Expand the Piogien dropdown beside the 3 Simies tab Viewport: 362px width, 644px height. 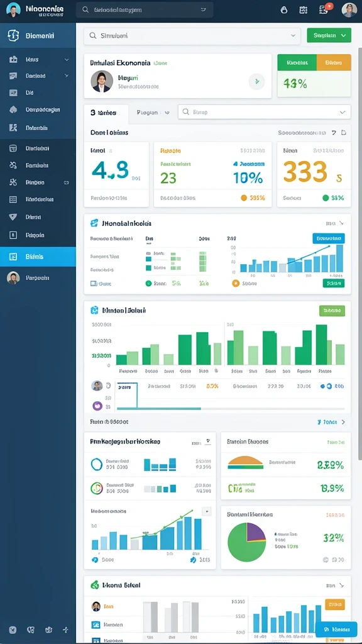pos(153,112)
